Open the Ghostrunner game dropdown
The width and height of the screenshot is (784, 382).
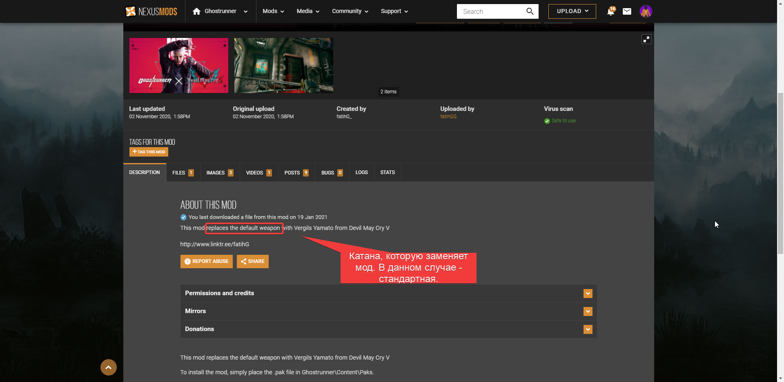click(x=220, y=11)
